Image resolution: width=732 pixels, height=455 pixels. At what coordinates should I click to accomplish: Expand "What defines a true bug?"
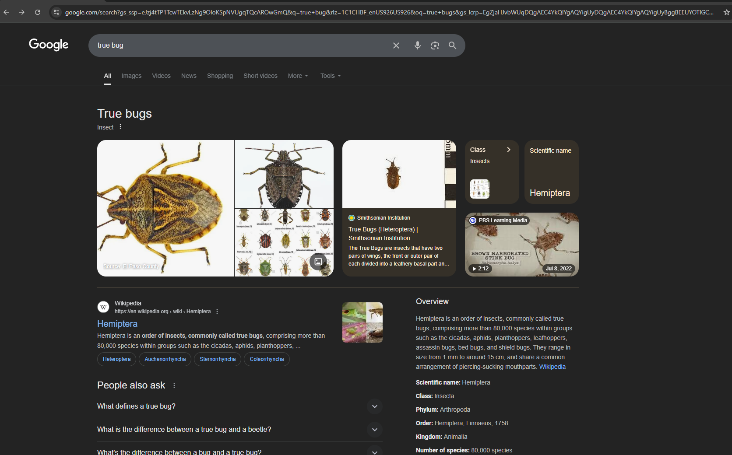click(x=240, y=406)
